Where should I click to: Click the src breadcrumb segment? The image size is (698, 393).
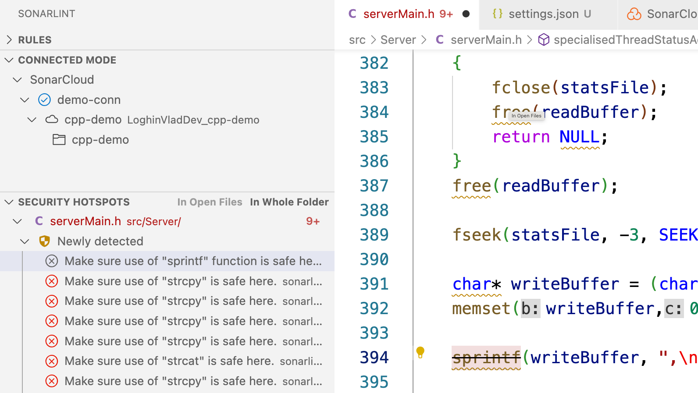(357, 40)
